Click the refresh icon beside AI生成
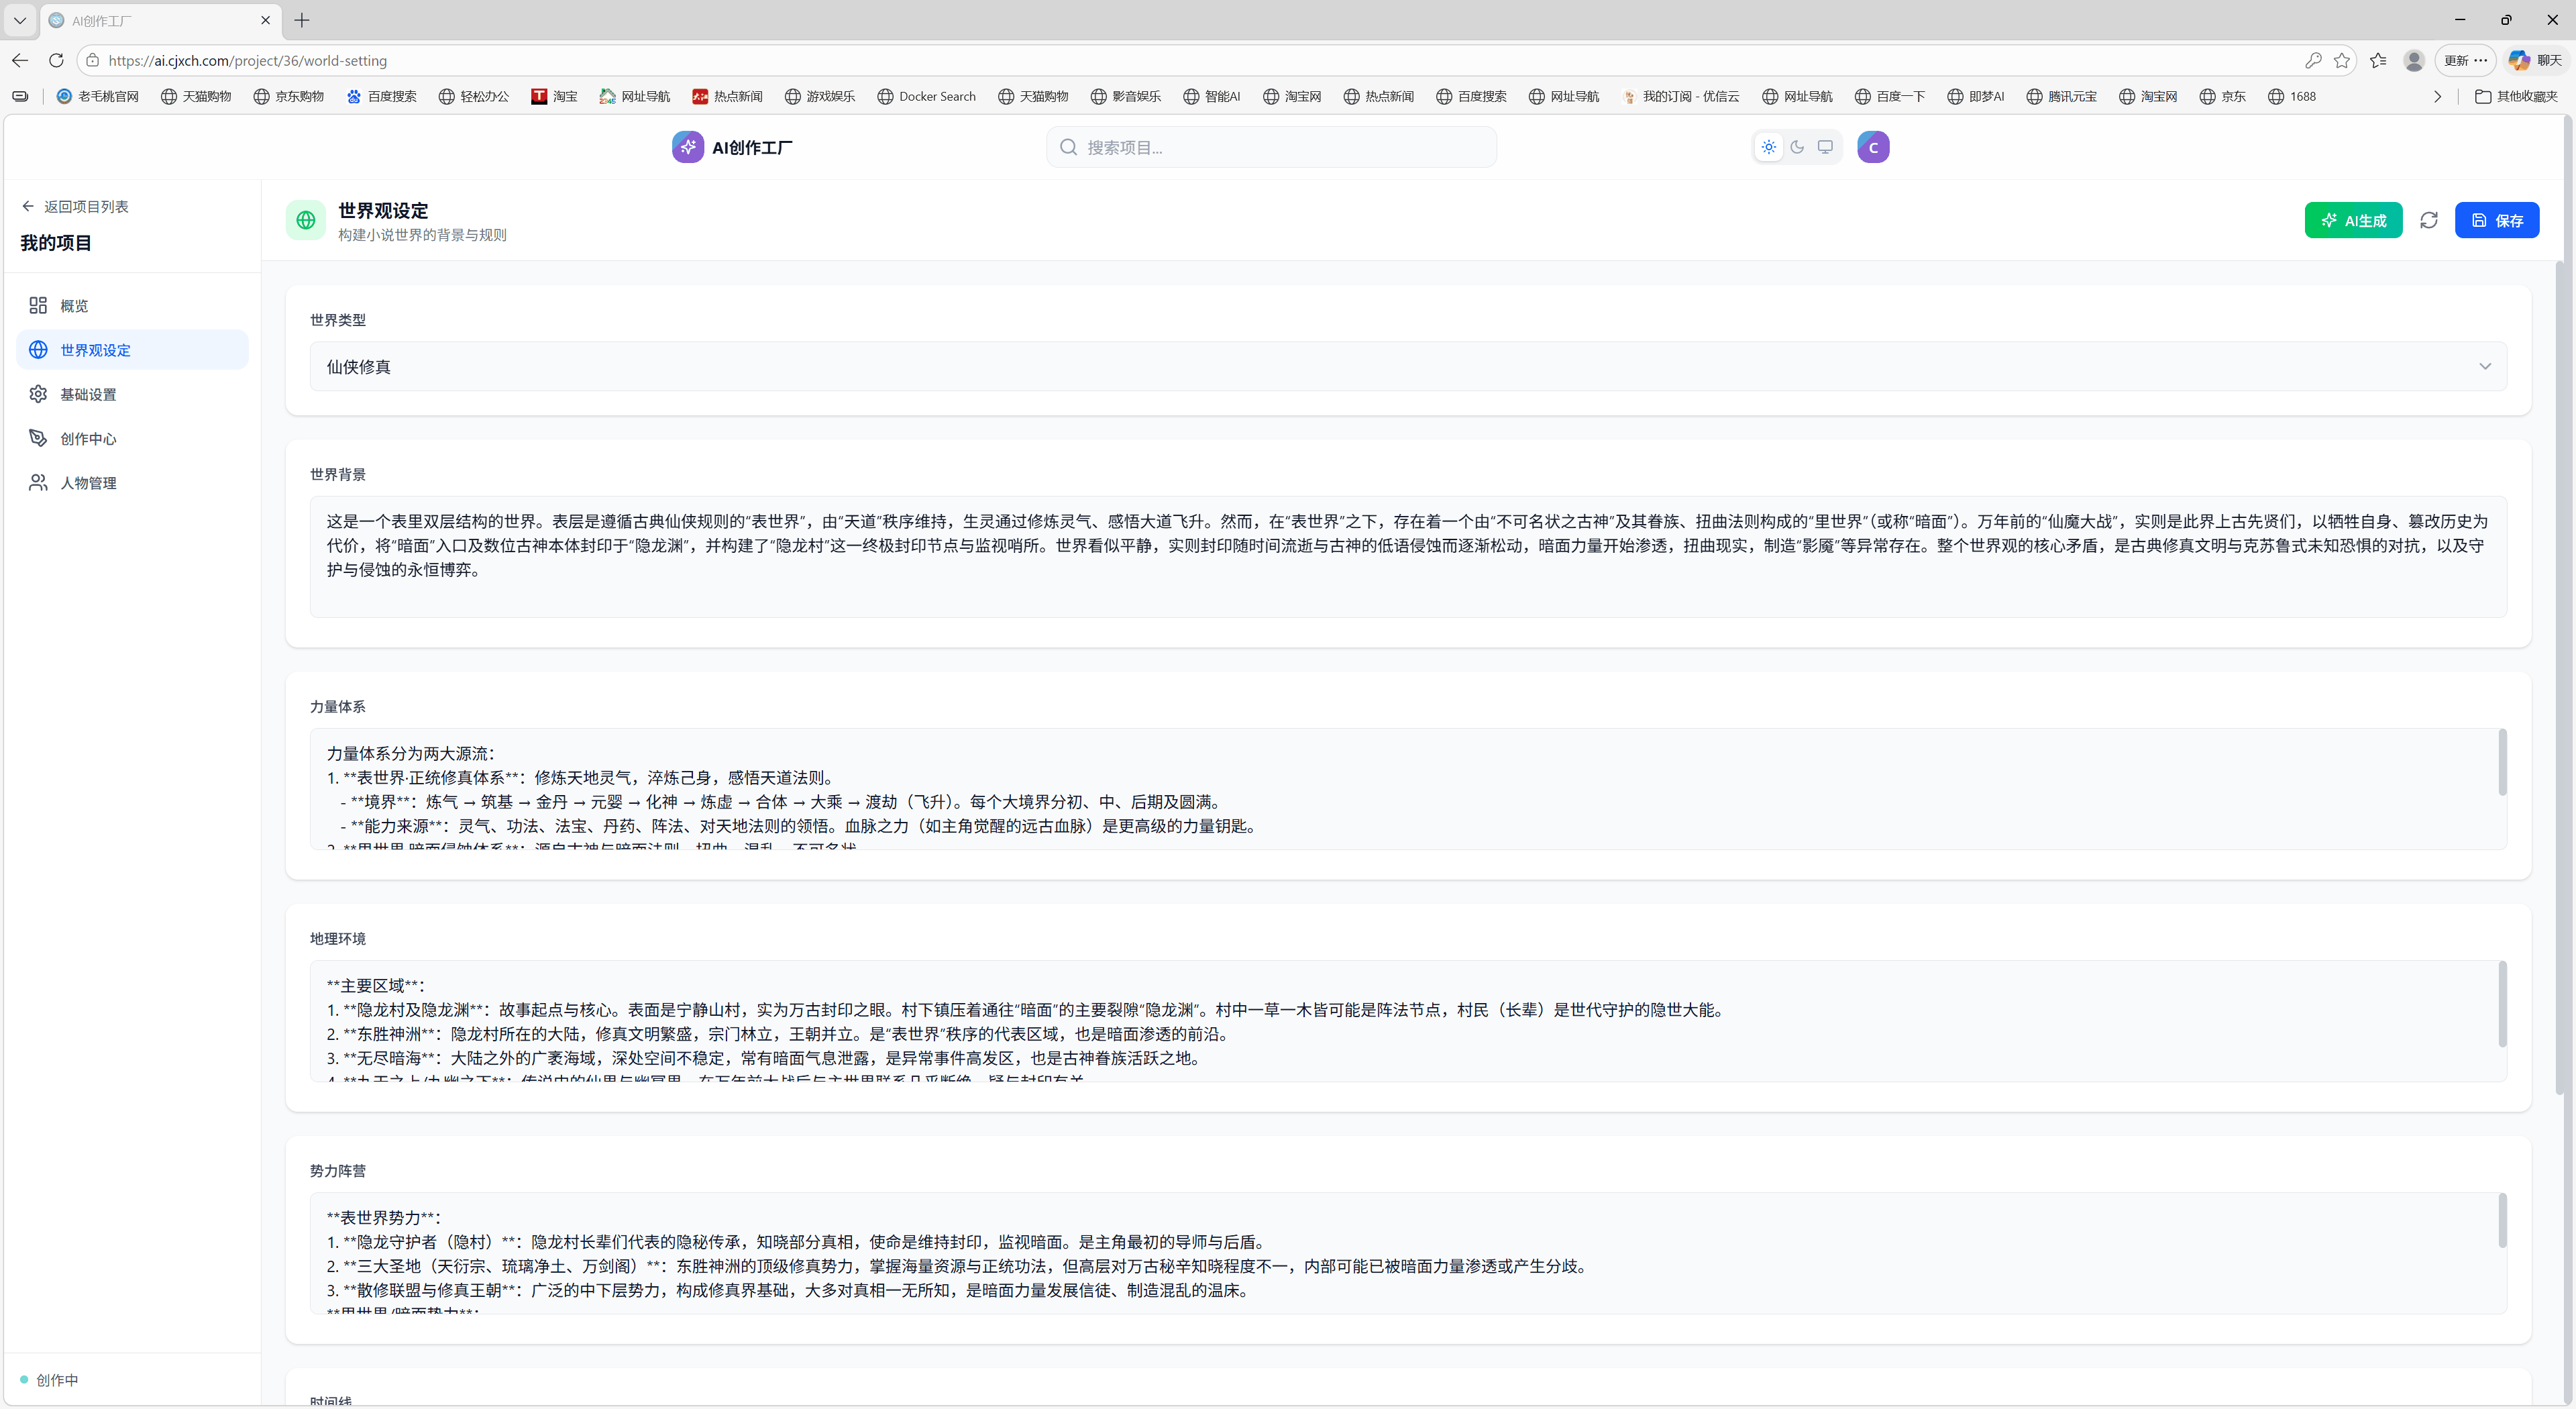The width and height of the screenshot is (2576, 1409). tap(2428, 220)
